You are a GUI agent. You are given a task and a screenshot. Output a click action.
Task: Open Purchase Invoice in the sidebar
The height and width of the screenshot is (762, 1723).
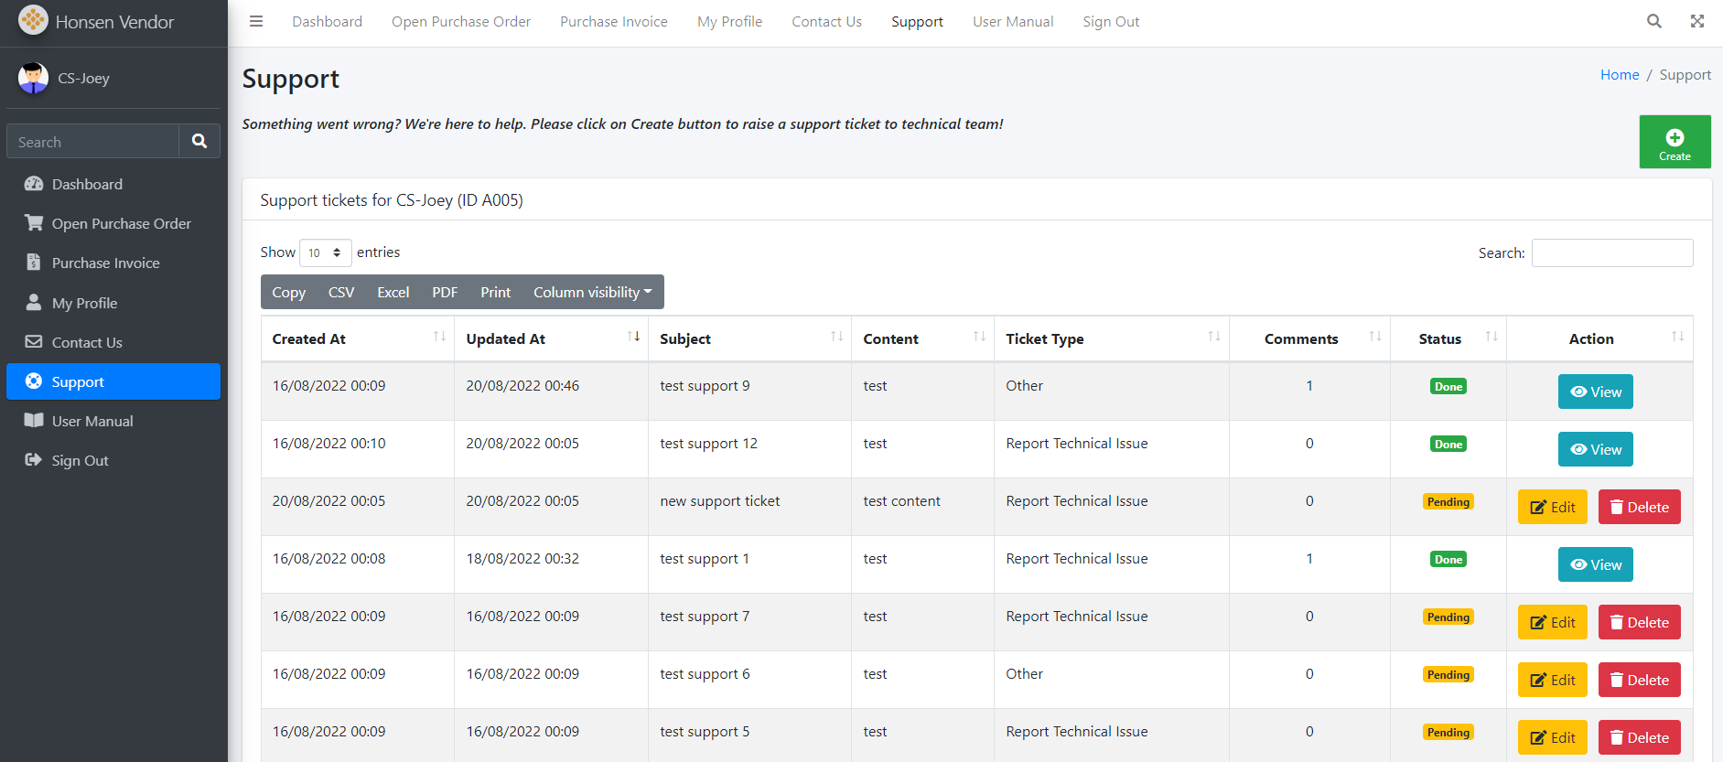[105, 263]
